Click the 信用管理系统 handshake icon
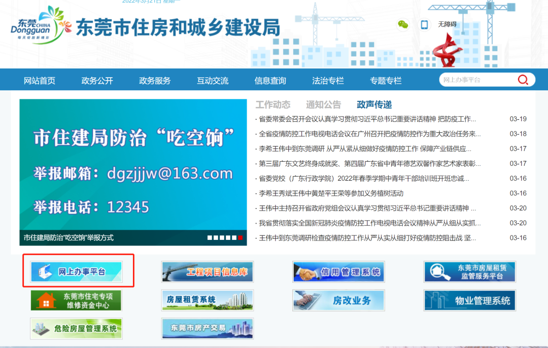 [x=338, y=271]
